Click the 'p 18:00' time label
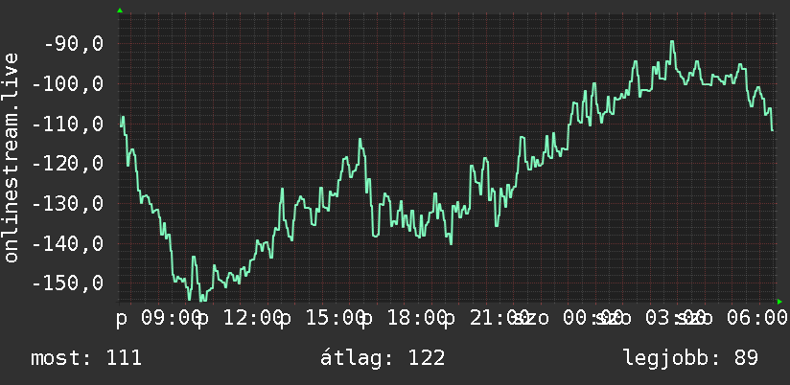The image size is (790, 385). [405, 318]
